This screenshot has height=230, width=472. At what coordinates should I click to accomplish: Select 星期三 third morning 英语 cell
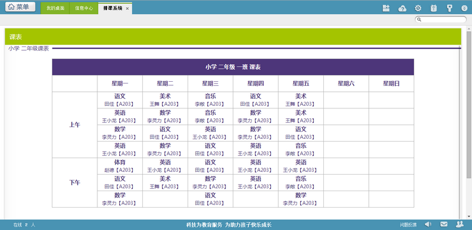[x=211, y=133]
